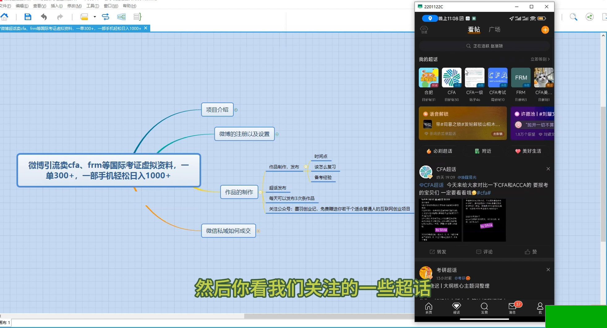Tap 评论 under the CFA post
The image size is (607, 328).
click(484, 252)
